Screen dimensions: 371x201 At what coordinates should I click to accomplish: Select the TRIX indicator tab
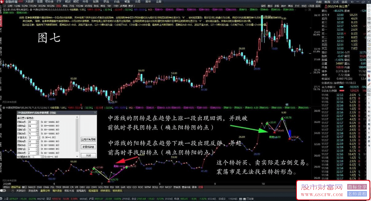(x=59, y=187)
